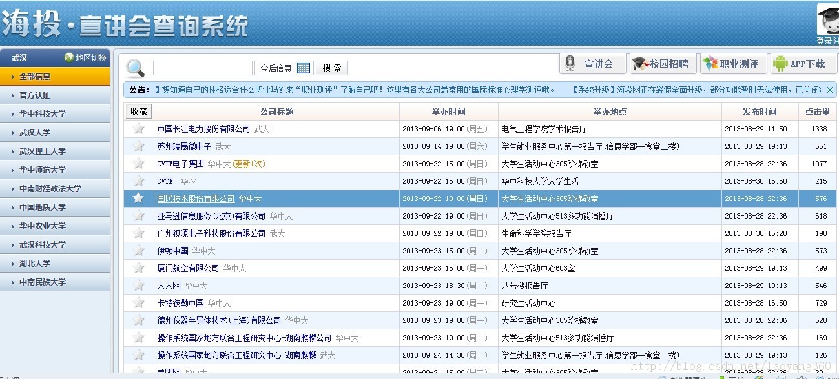Click the microphone icon on 宣讲会 button
Viewport: 839px width, 379px height.
tap(570, 63)
